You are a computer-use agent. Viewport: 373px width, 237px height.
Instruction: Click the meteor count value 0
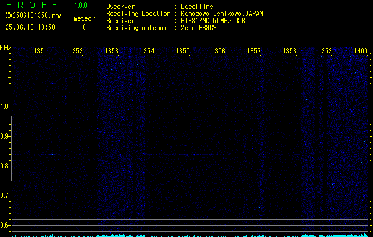(84, 27)
